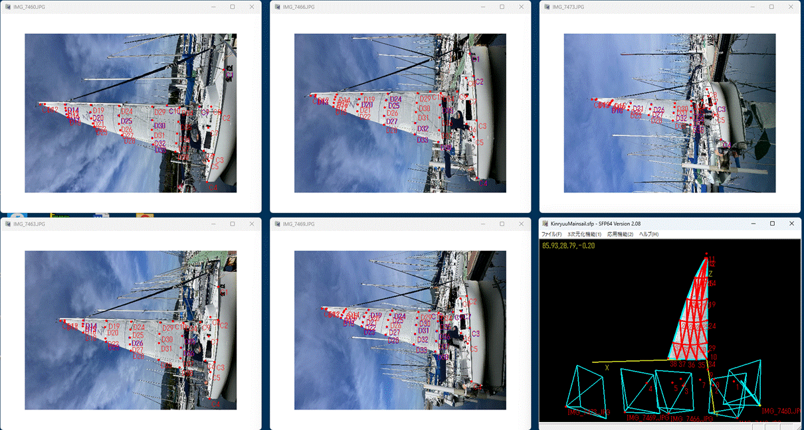Click point D24 in the IMG_7460.JPG window
The width and height of the screenshot is (804, 430).
(x=128, y=111)
